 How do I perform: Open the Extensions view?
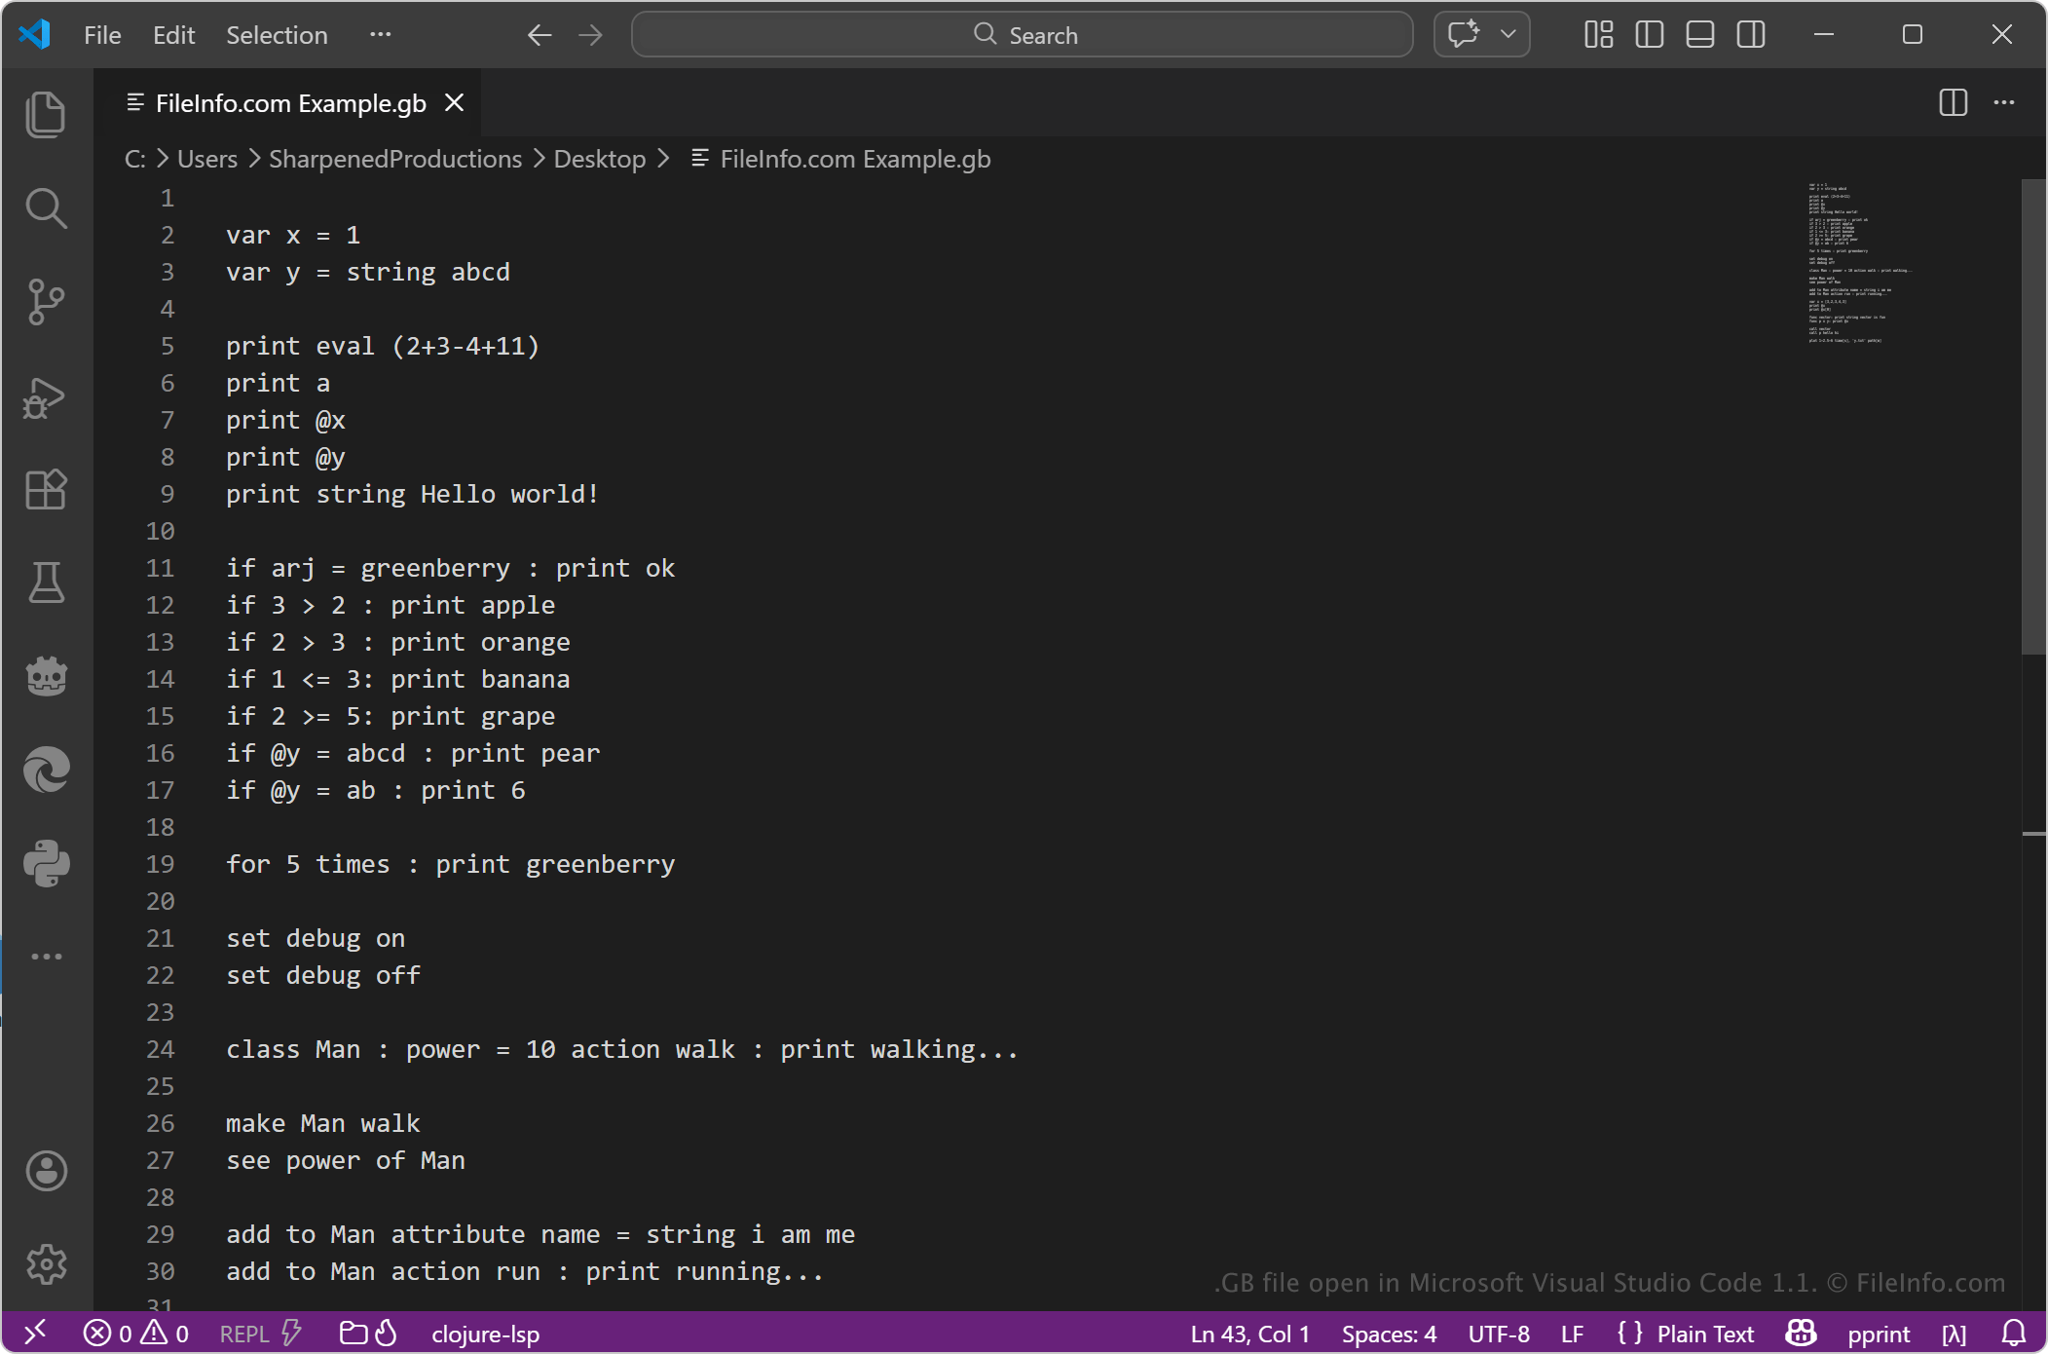(46, 489)
